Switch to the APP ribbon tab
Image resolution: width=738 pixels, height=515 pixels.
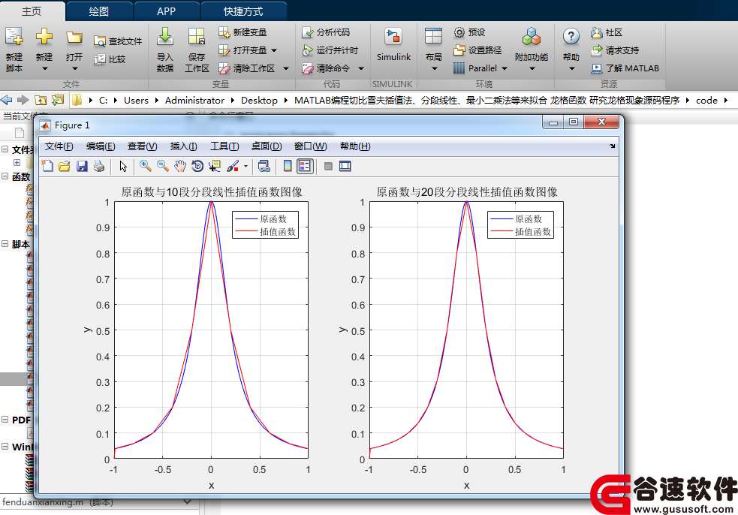166,11
